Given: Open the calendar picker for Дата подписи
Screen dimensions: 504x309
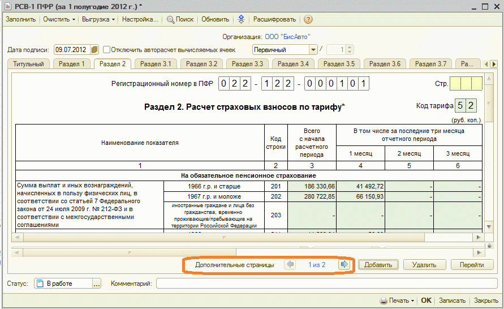Looking at the screenshot, I should coord(94,50).
